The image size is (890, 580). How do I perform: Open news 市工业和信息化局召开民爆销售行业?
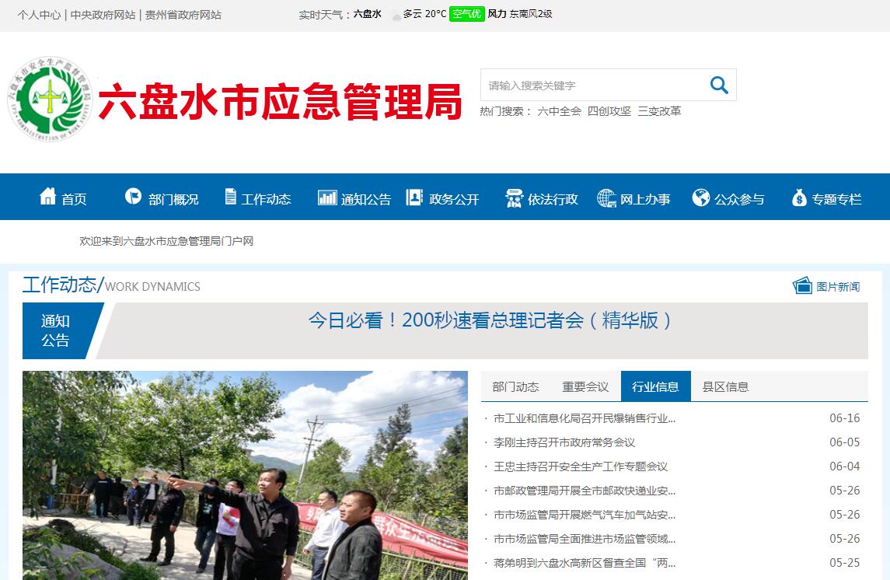[x=585, y=418]
